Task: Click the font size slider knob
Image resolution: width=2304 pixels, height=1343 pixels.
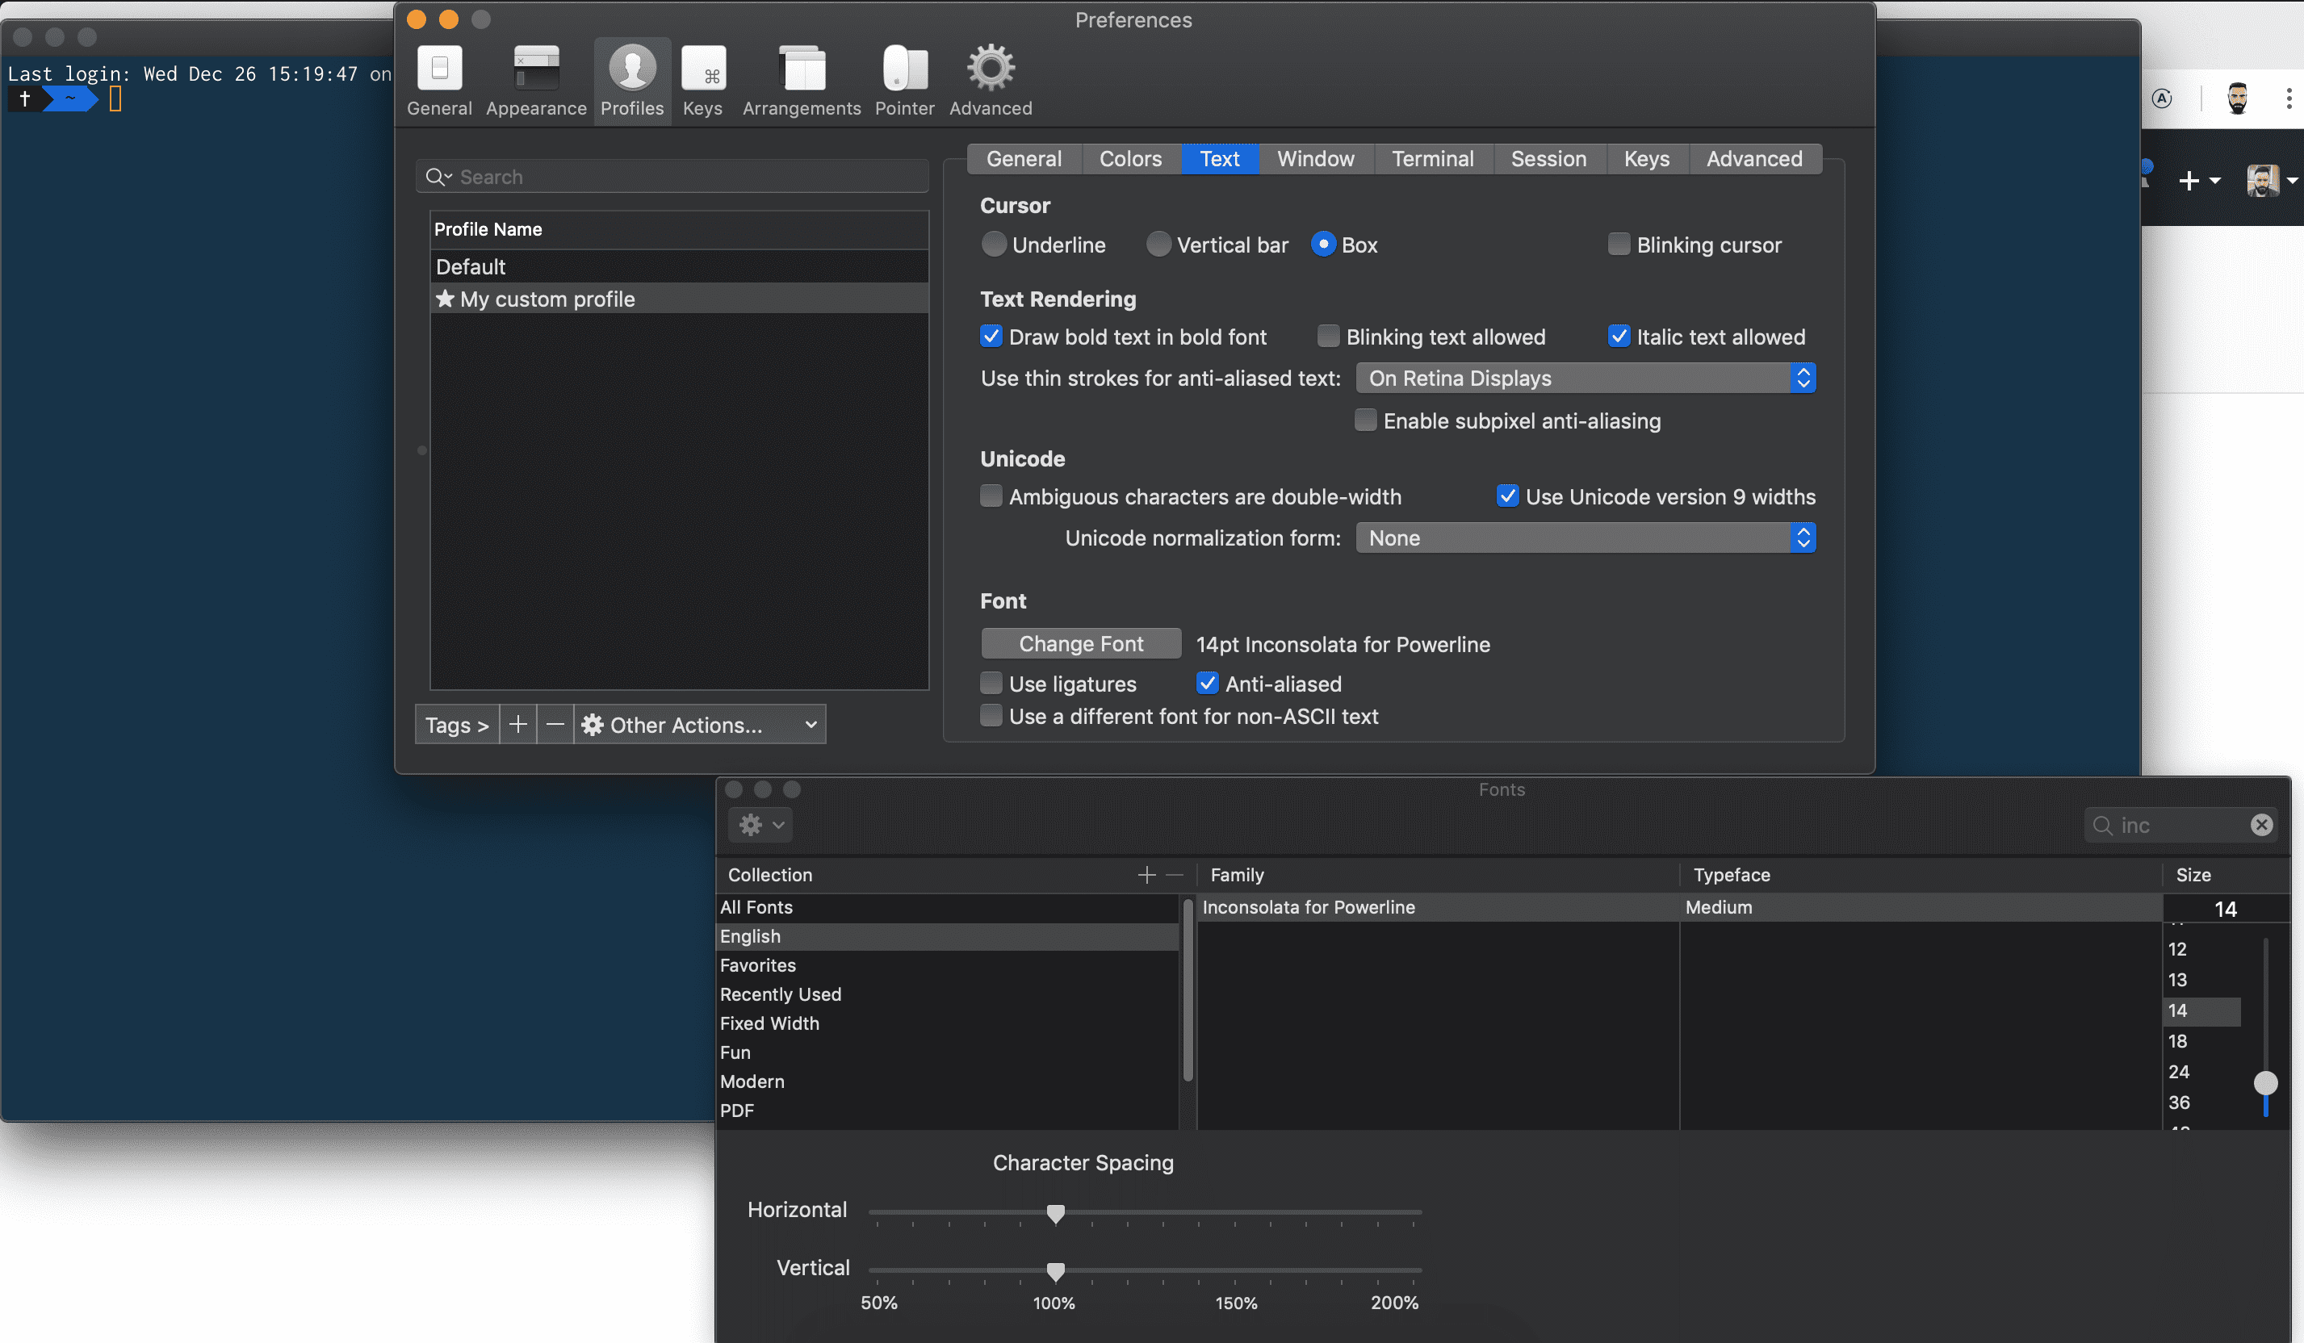Action: click(x=2264, y=1083)
